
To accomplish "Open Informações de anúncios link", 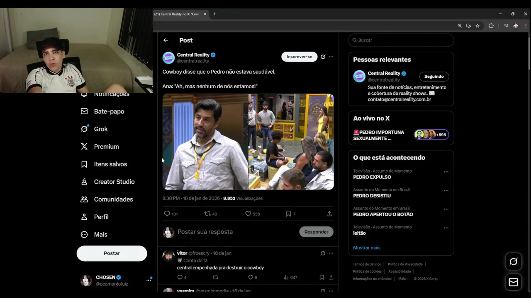I will tap(372, 279).
